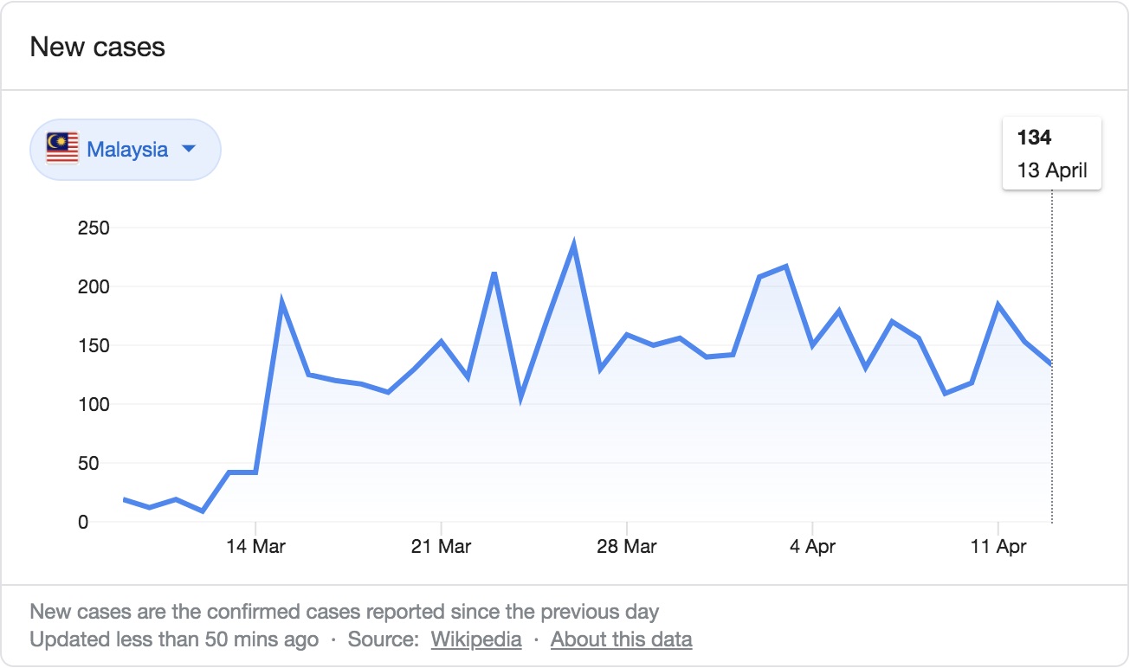The image size is (1130, 668).
Task: Click the 4 Apr x-axis label
Action: 812,546
